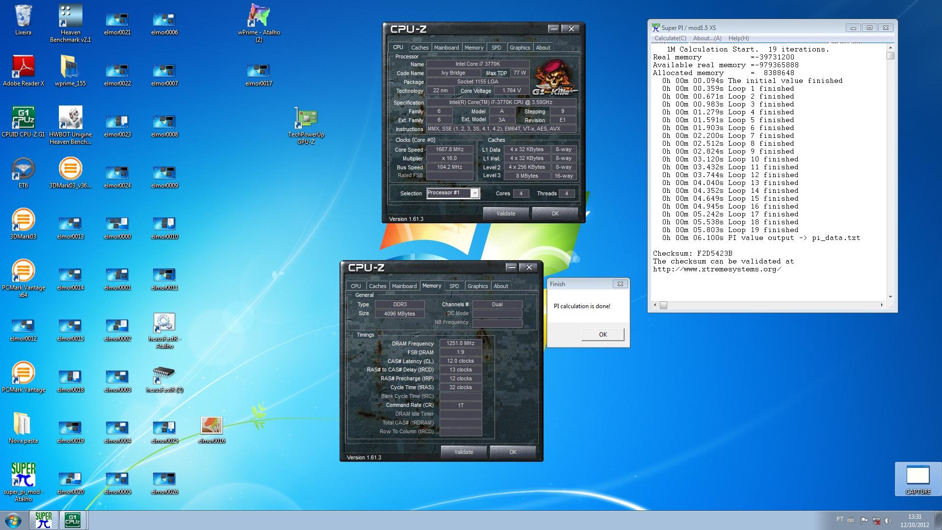The width and height of the screenshot is (942, 530).
Task: Click Super PI horizontal scrollbar right arrow
Action: (x=882, y=305)
